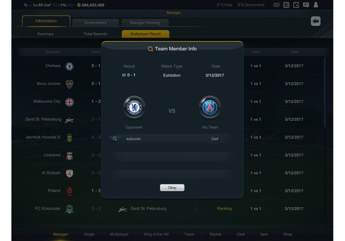The width and height of the screenshot is (345, 241).
Task: Open the Total Records sub-tab
Action: coord(95,34)
